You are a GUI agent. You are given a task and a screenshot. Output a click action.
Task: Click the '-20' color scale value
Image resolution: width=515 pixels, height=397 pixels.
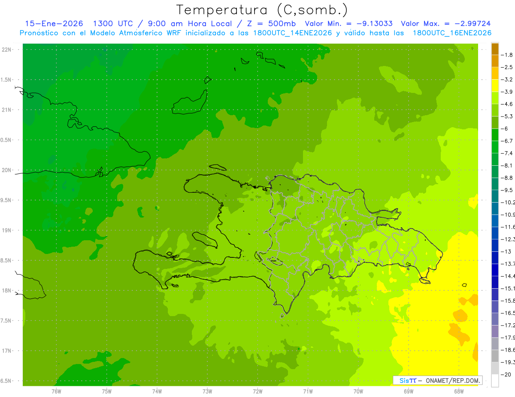pos(506,374)
